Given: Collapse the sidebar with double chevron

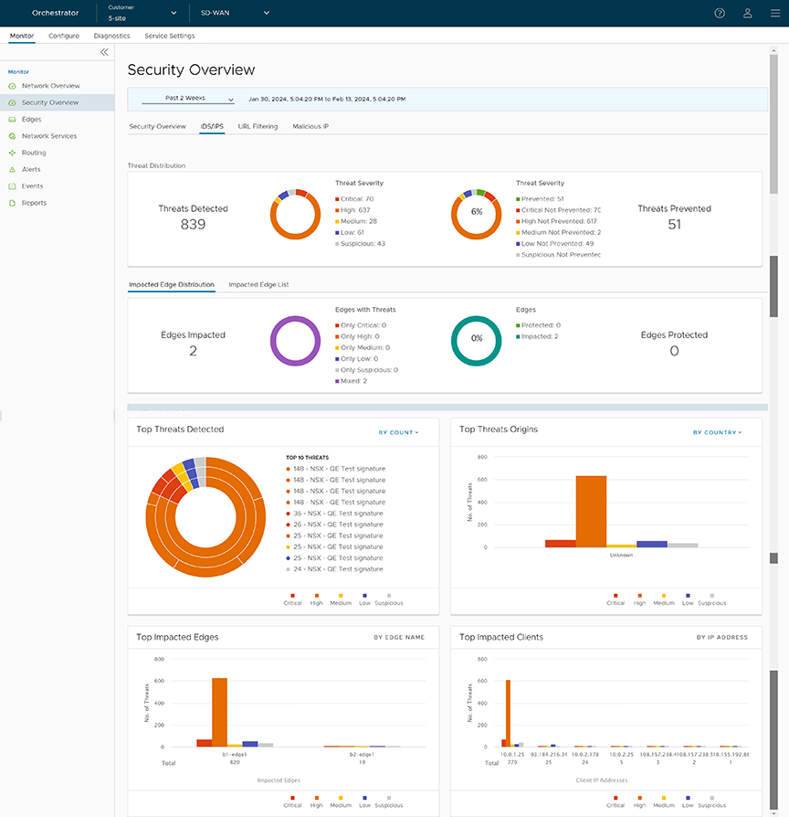Looking at the screenshot, I should (104, 52).
